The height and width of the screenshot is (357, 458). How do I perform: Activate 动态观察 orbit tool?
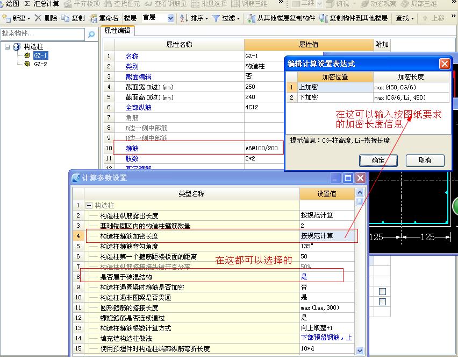[x=378, y=4]
